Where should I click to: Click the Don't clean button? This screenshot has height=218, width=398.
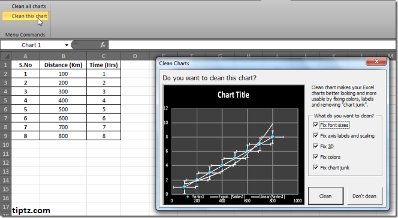coord(364,196)
